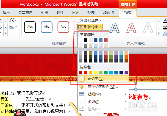
Task: Click the Text Effects glowing A icon
Action: (x=165, y=34)
